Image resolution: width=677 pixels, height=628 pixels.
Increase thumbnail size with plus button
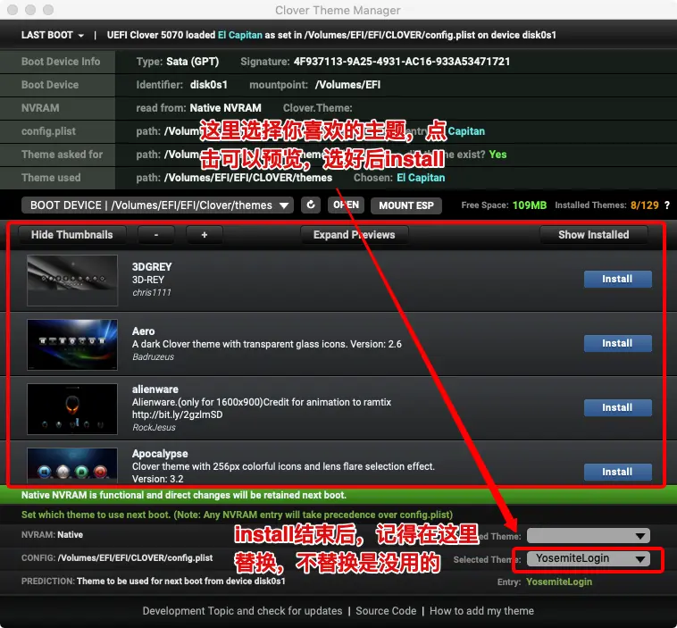tap(205, 235)
